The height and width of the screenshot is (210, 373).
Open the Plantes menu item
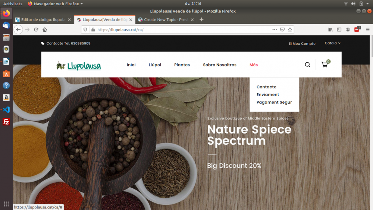(x=182, y=65)
